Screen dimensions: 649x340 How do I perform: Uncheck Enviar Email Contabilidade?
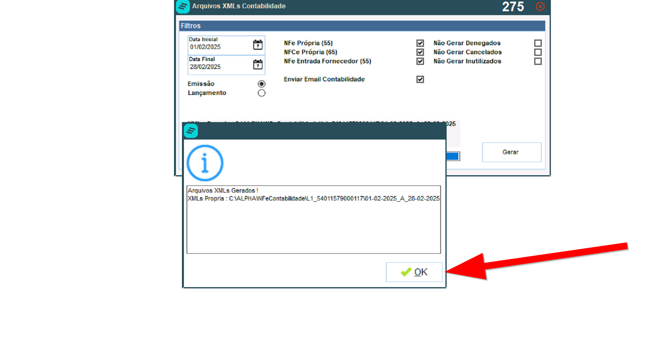click(x=420, y=79)
